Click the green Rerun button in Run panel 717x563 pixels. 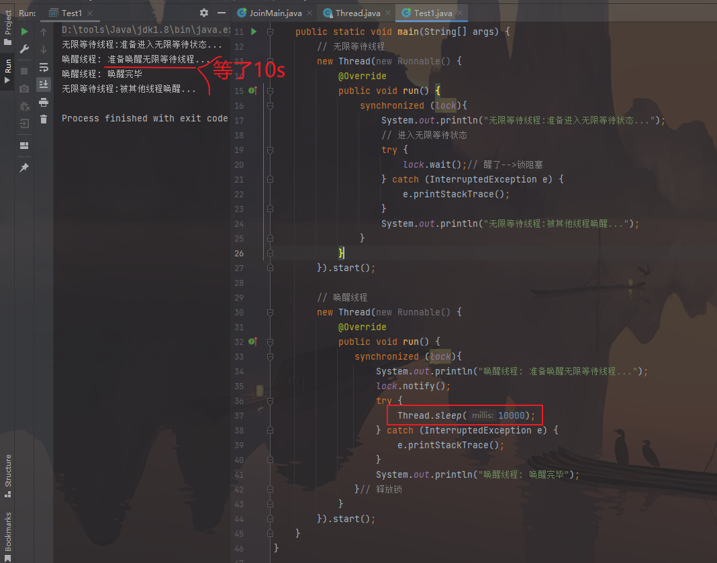click(24, 32)
